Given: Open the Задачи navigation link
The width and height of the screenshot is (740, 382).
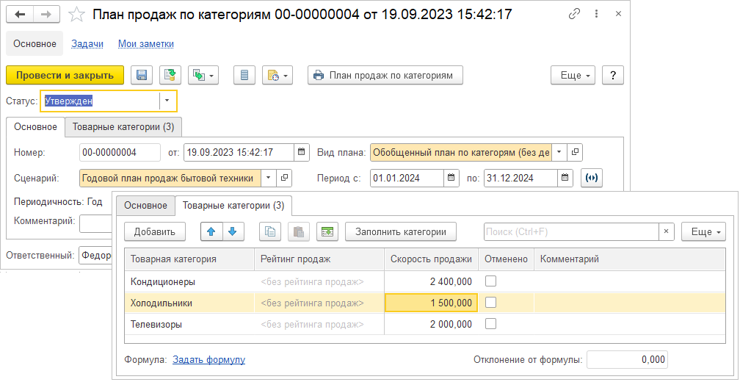Looking at the screenshot, I should [87, 44].
